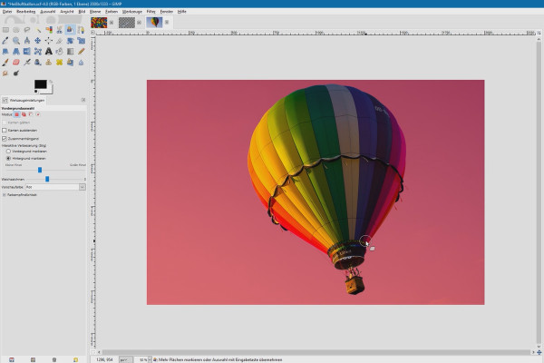544x363 pixels.
Task: Select the Perspective Clone tool
Action: coord(70,63)
